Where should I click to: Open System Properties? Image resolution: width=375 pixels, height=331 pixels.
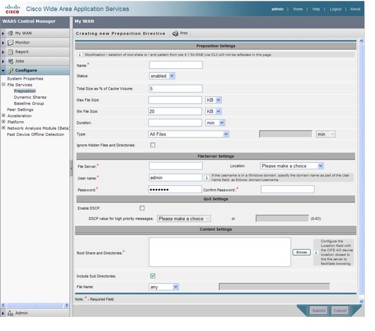click(25, 79)
